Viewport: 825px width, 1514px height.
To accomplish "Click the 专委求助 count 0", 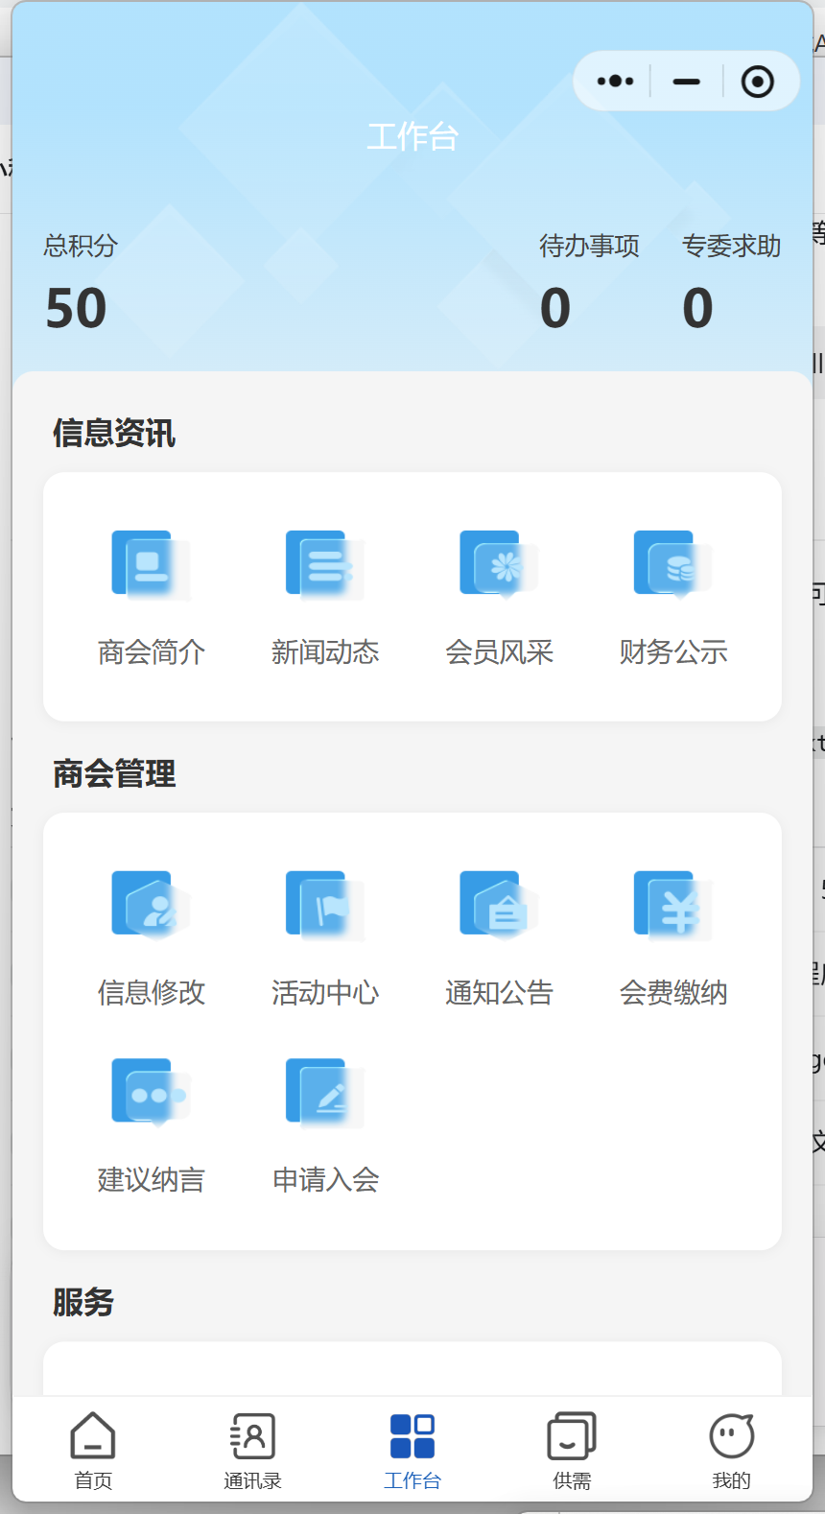I will 697,309.
